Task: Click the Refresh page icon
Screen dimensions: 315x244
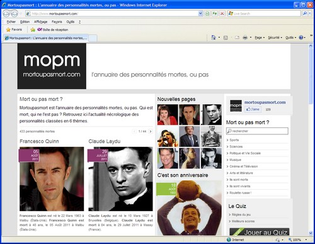Action: 215,14
